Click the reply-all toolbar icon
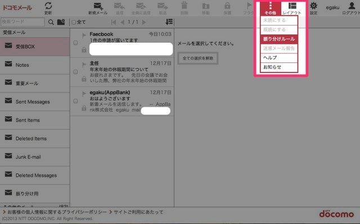The height and width of the screenshot is (224, 360). (141, 8)
